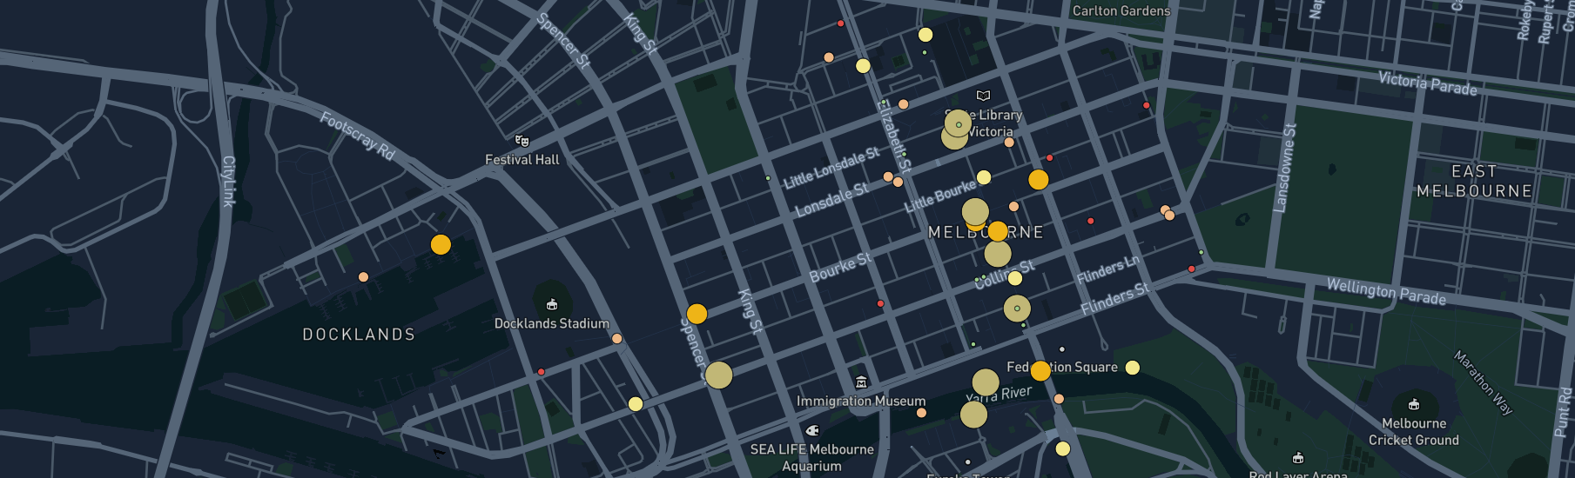Image resolution: width=1575 pixels, height=478 pixels.
Task: Select the Docklands Stadium icon
Action: (552, 305)
